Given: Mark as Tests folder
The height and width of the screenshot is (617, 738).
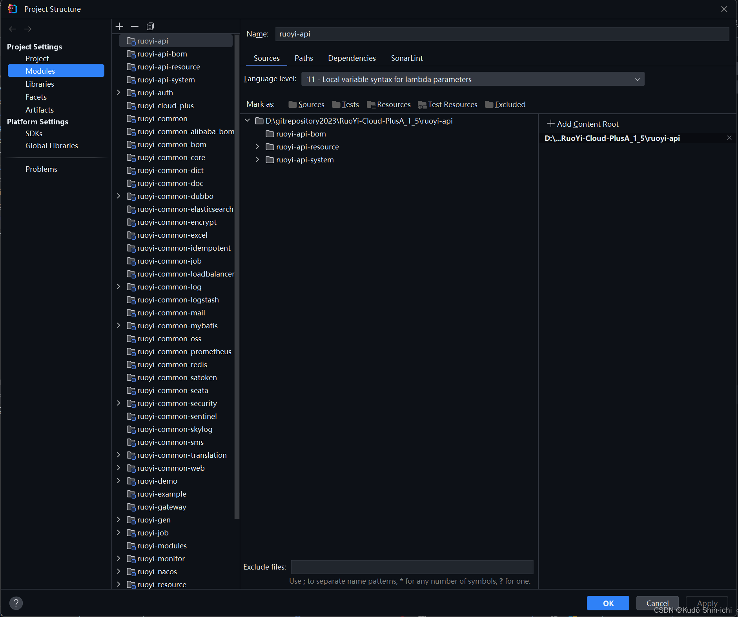Looking at the screenshot, I should click(345, 104).
